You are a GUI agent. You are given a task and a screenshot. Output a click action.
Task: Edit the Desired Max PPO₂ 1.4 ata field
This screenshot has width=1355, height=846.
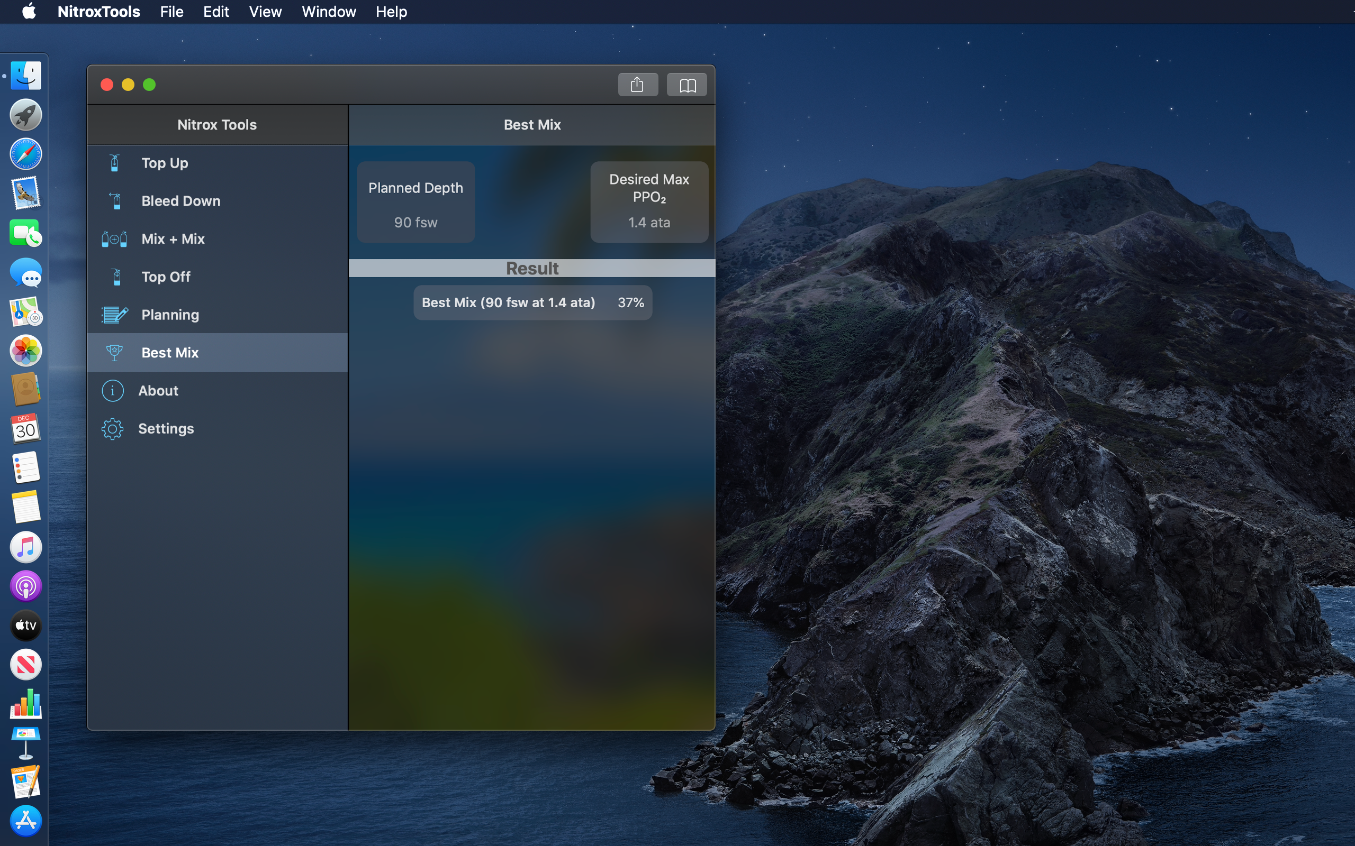[x=649, y=202]
